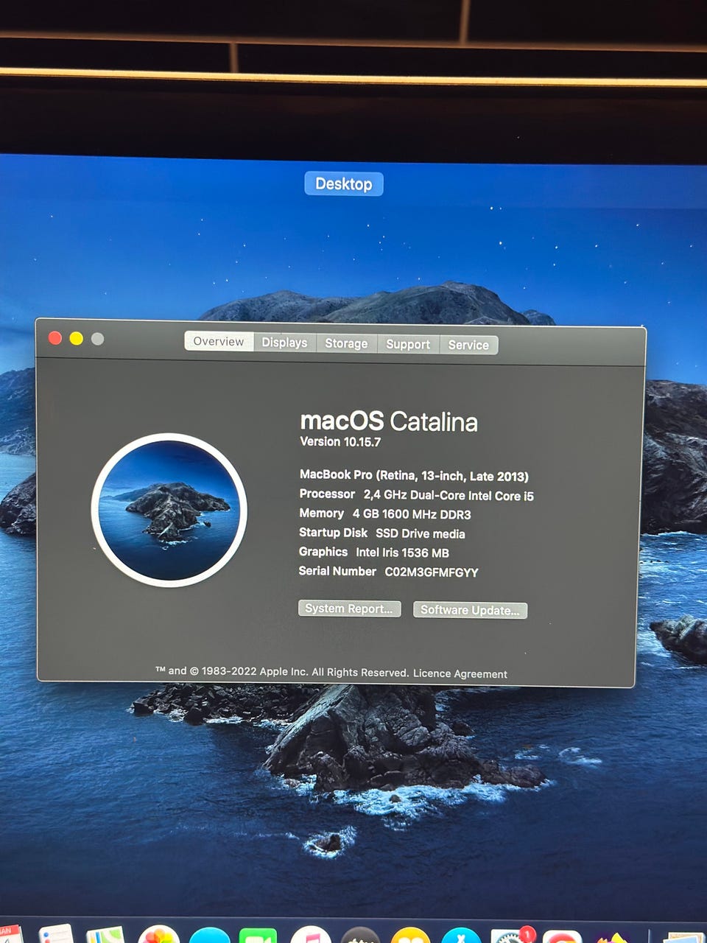The image size is (707, 943).
Task: Click memory value 4 GB 1600 MHz DDR3
Action: click(412, 514)
